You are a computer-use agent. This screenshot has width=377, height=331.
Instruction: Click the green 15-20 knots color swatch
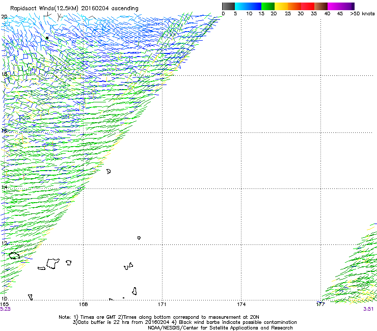point(268,6)
